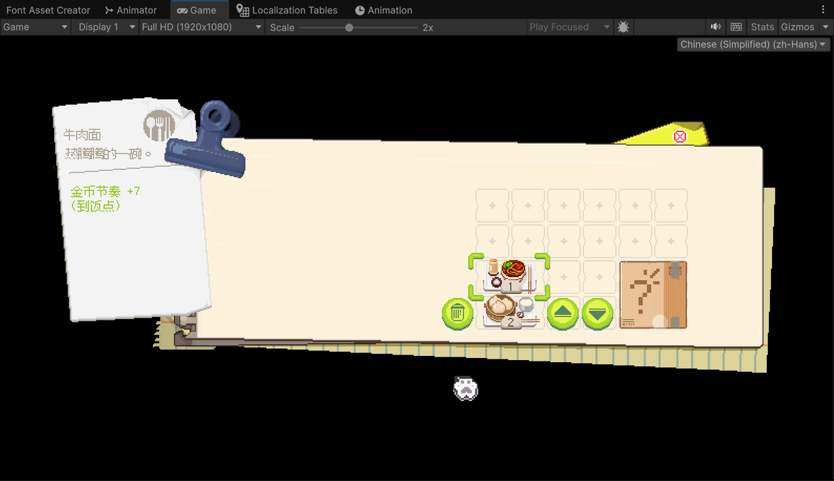Open the Chinese (Simplified) locale dropdown

[x=754, y=44]
